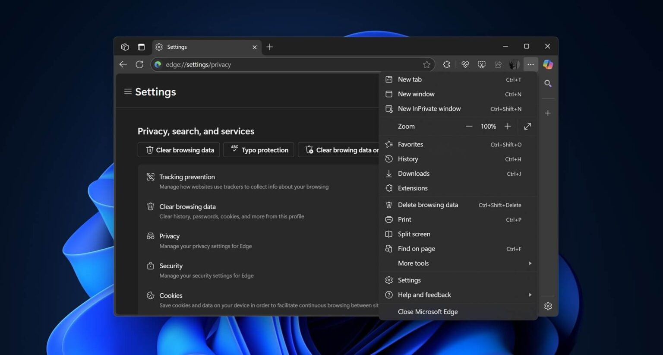Open Tracking prevention settings
Screen dimensions: 663x355
[187, 177]
